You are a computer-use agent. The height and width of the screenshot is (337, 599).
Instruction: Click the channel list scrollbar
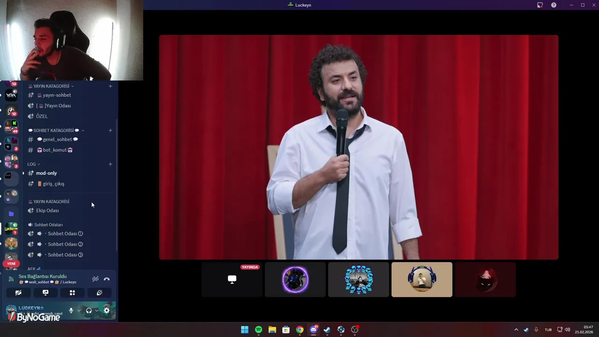point(117,184)
